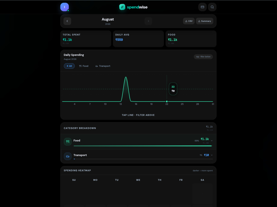The image size is (277, 207).
Task: Go to next month arrow
Action: [x=148, y=21]
